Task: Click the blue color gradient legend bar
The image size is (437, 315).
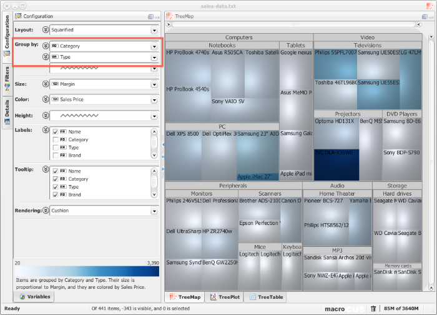Action: 86,271
